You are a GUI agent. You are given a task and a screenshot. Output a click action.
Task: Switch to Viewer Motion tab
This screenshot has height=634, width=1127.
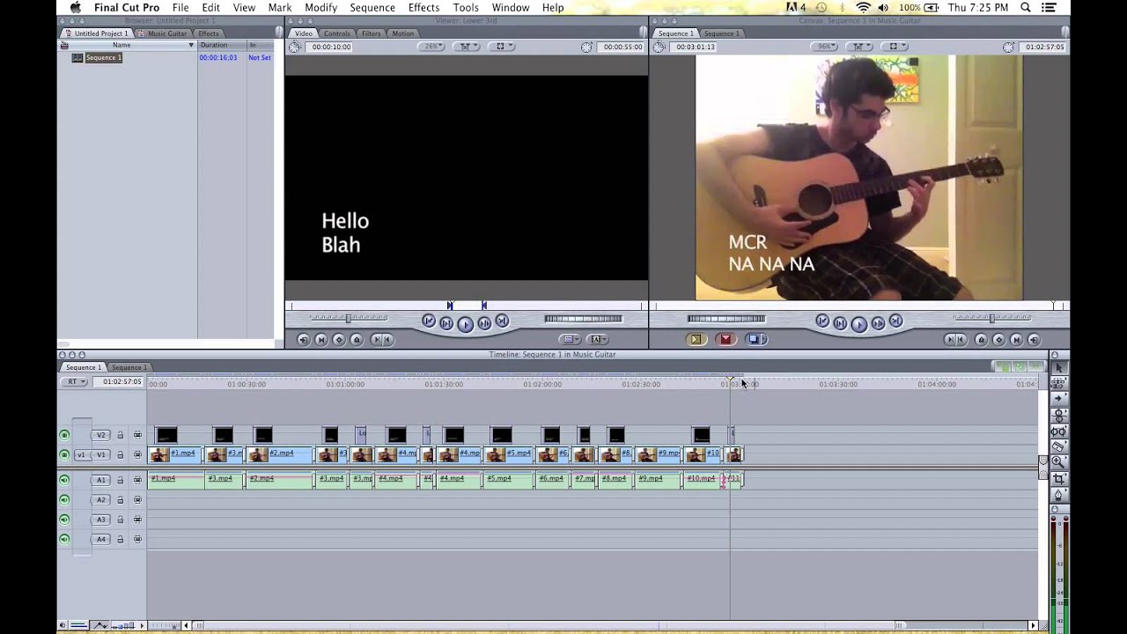pos(402,33)
